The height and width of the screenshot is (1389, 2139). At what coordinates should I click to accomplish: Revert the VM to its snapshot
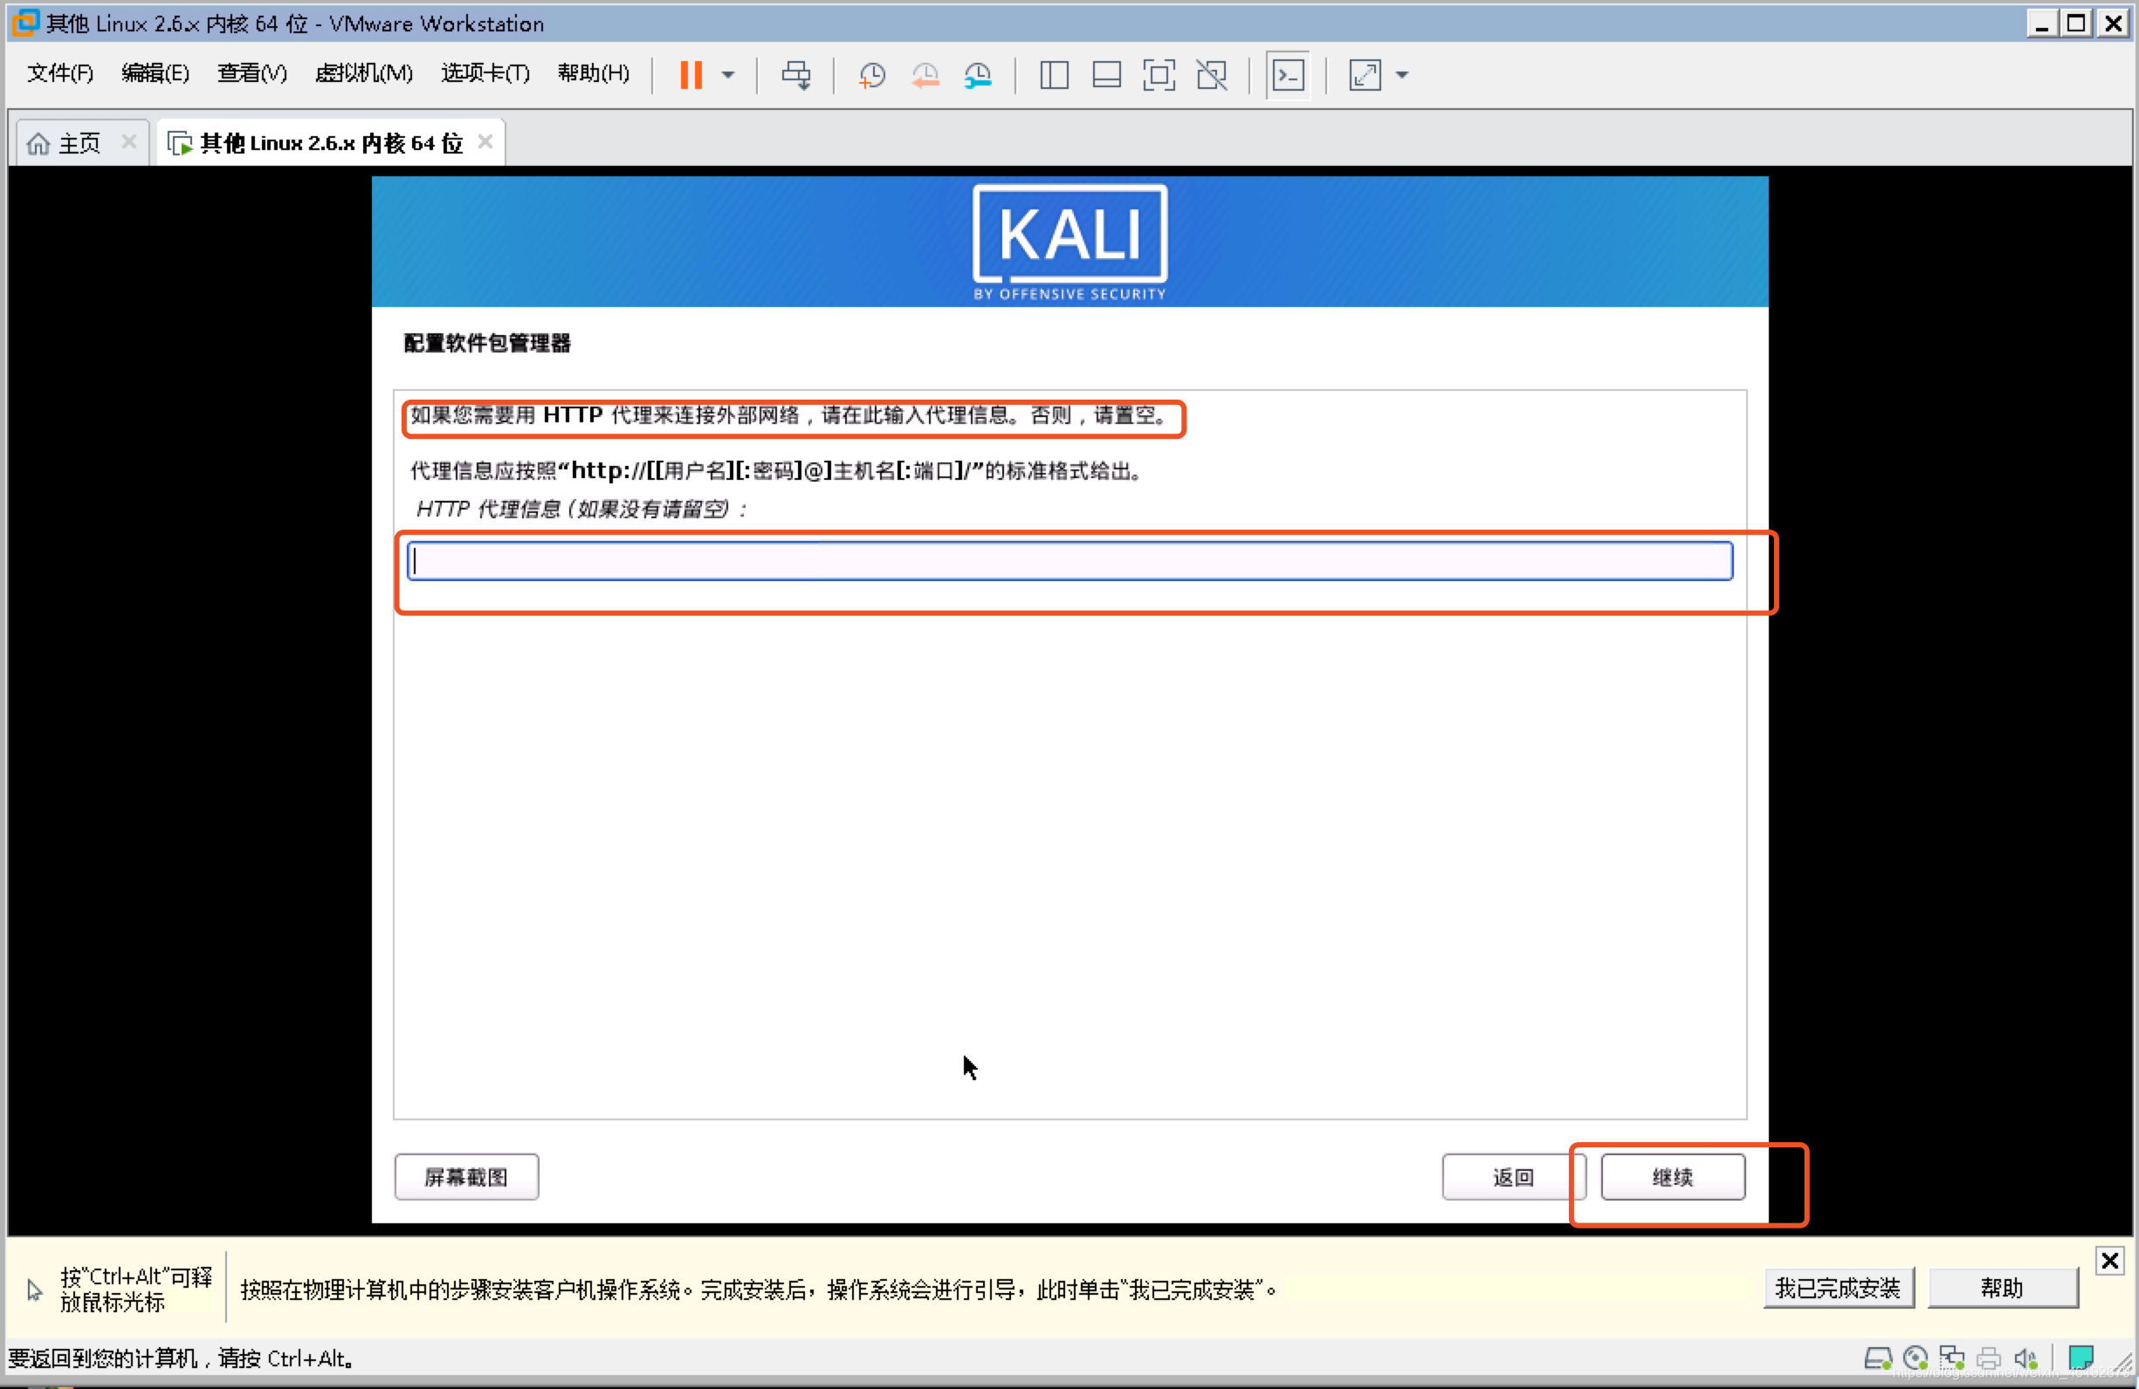[x=925, y=75]
